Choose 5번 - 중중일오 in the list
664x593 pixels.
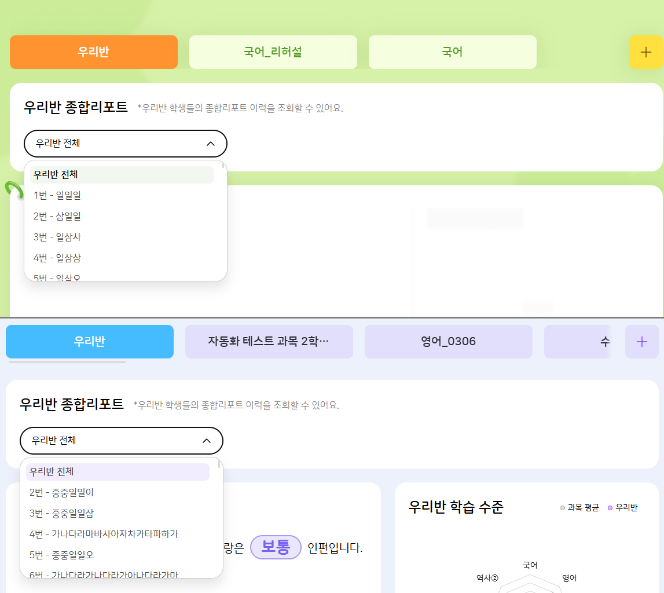(61, 555)
